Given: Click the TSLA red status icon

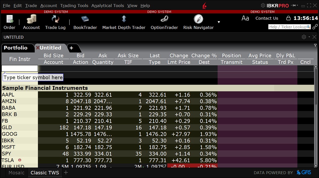Looking at the screenshot, I should [20, 160].
